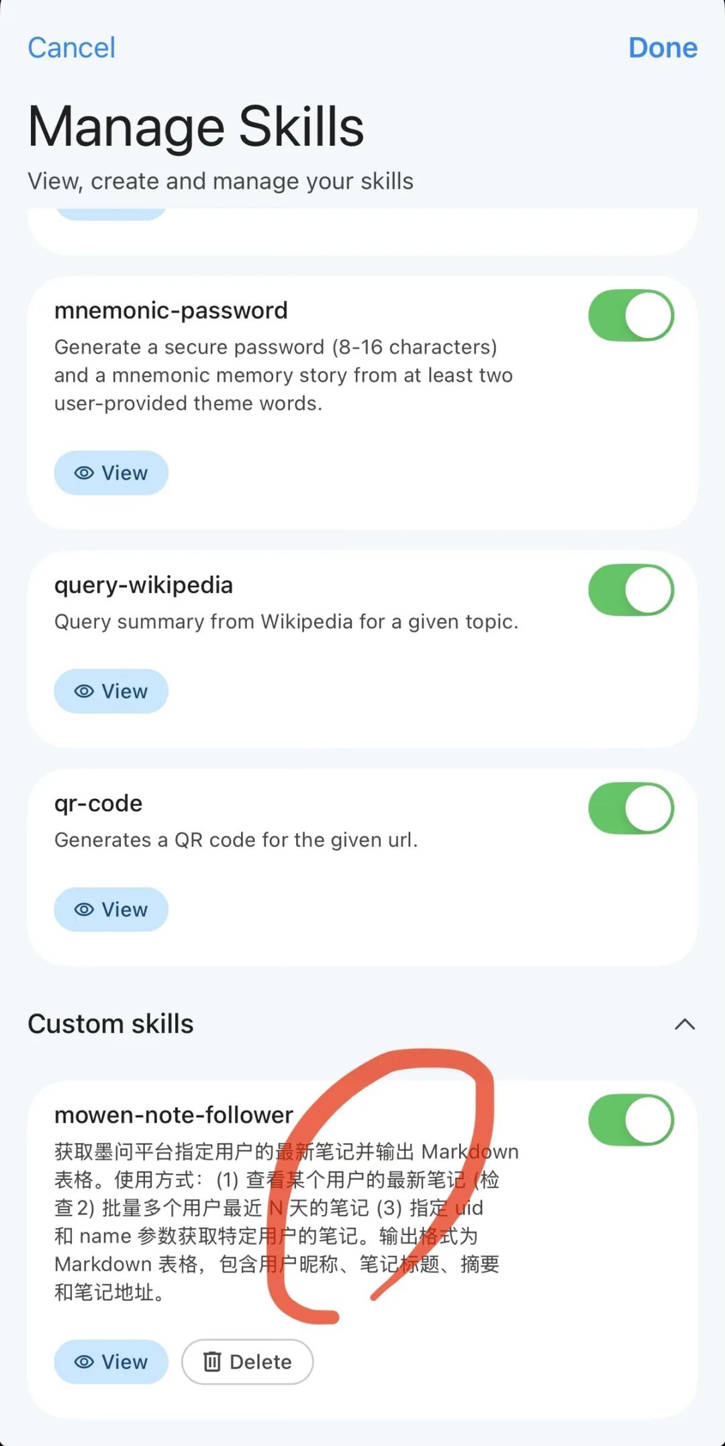Select the mnemonic-password skill title
This screenshot has height=1446, width=725.
click(171, 310)
